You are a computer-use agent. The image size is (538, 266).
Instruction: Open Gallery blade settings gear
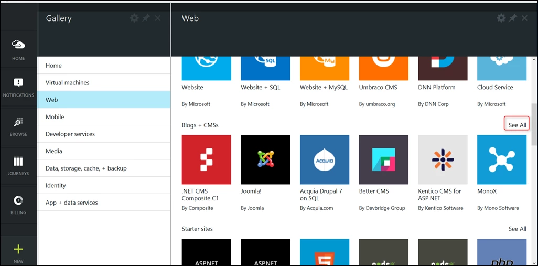pyautogui.click(x=134, y=18)
